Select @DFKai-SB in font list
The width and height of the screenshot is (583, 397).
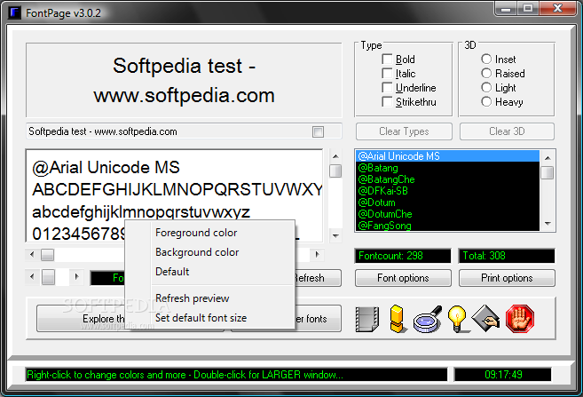pos(447,191)
